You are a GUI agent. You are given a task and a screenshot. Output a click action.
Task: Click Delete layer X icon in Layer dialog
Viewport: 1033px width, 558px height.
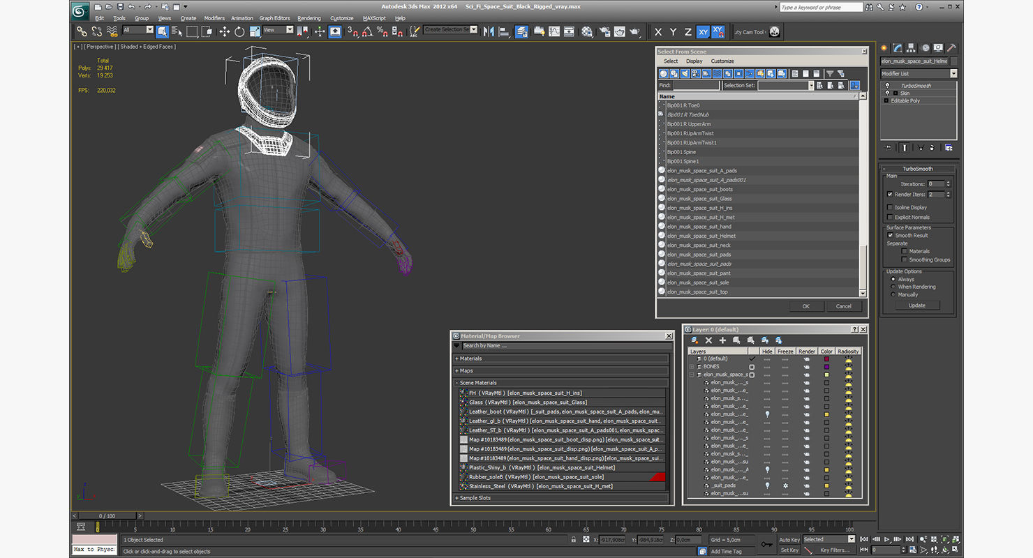coord(708,340)
